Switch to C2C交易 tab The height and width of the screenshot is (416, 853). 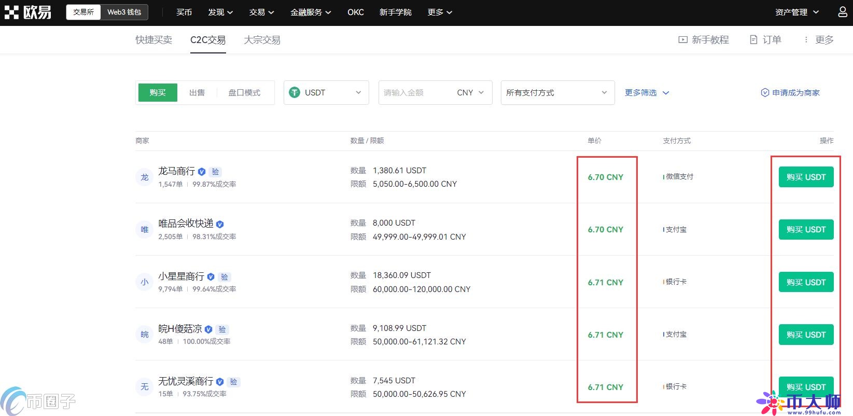[208, 40]
